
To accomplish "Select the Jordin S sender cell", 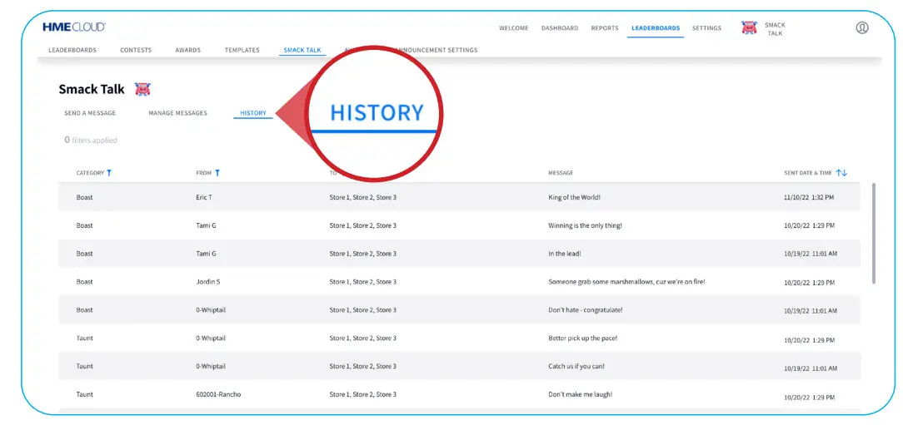I will click(x=208, y=282).
